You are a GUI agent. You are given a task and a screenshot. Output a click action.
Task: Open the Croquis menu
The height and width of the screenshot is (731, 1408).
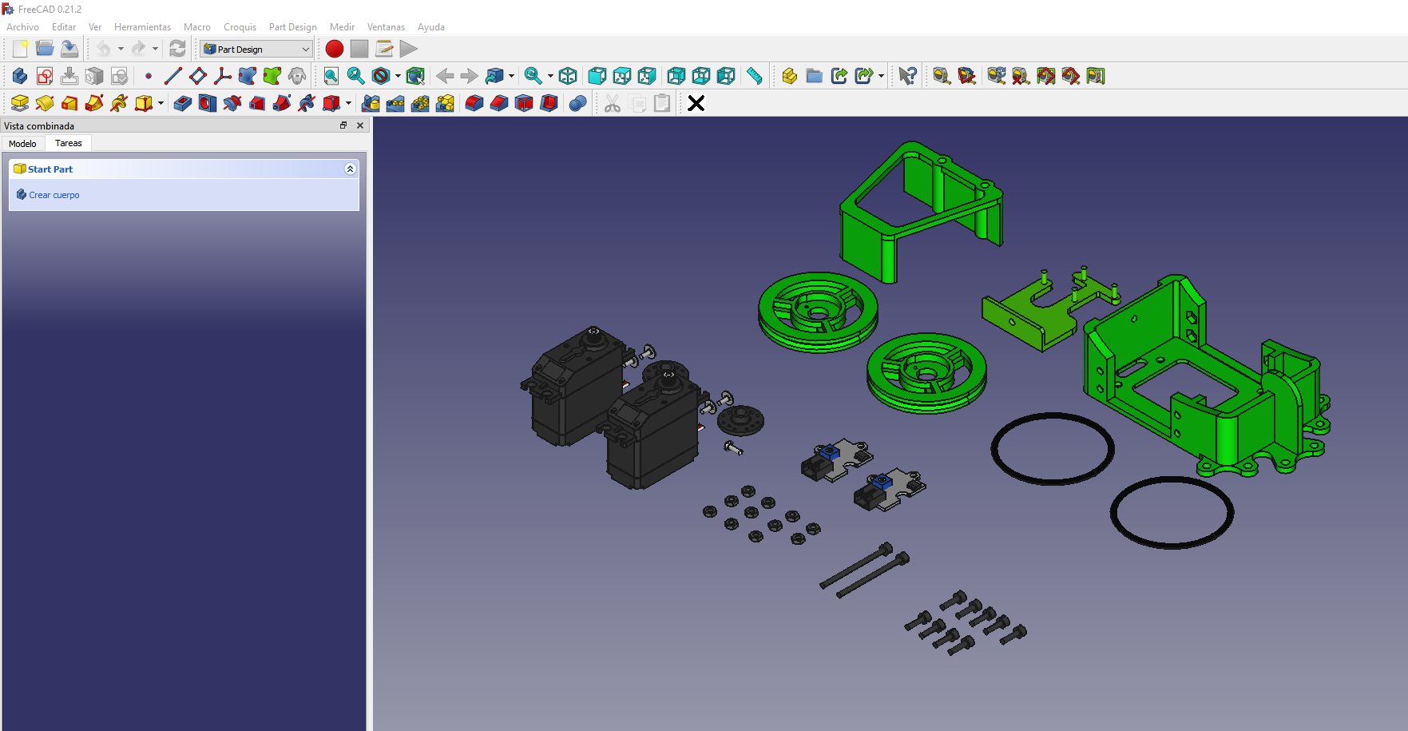(240, 26)
